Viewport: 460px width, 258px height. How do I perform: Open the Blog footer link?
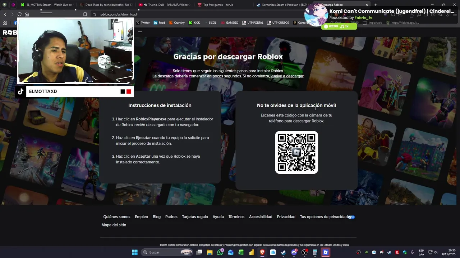pyautogui.click(x=157, y=217)
